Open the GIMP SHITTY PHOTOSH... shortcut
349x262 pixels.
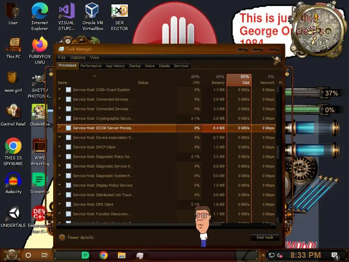[x=40, y=86]
